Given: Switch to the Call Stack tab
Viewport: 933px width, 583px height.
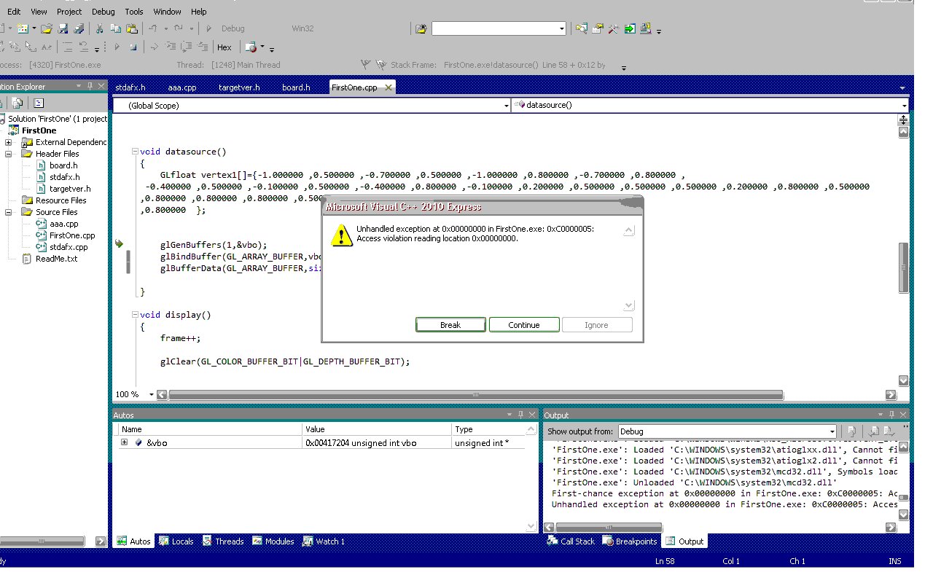Looking at the screenshot, I should coord(571,541).
